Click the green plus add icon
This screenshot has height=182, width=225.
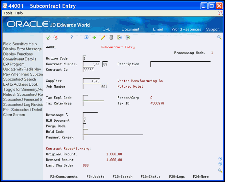94,37
